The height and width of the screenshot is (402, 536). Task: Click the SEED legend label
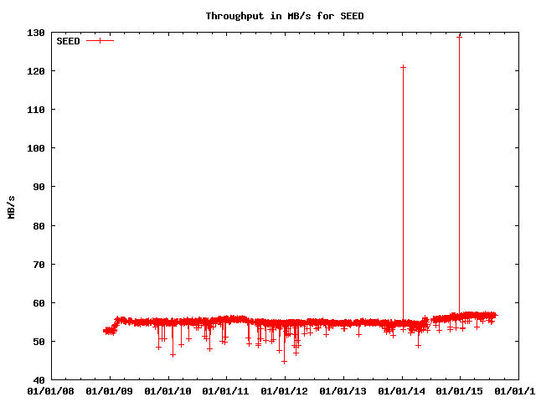(68, 40)
